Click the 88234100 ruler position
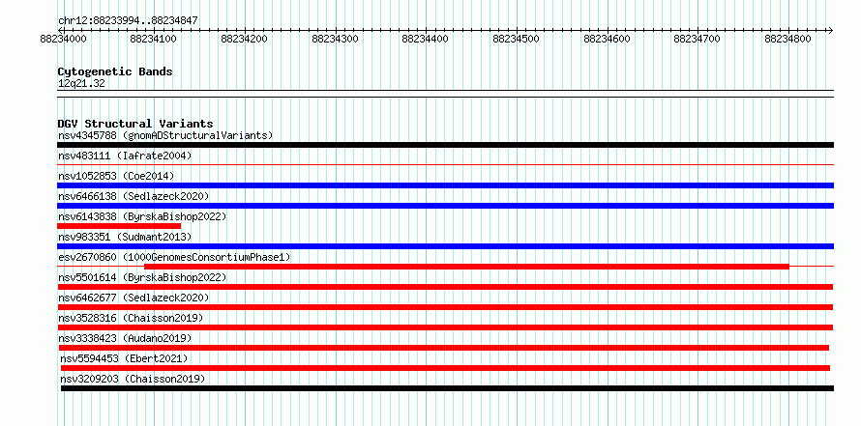 (x=154, y=40)
